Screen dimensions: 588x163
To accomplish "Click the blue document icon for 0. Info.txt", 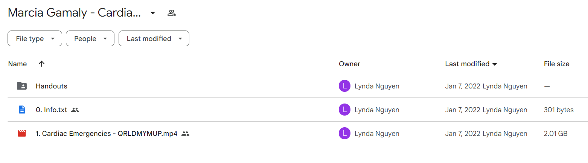I will [22, 110].
